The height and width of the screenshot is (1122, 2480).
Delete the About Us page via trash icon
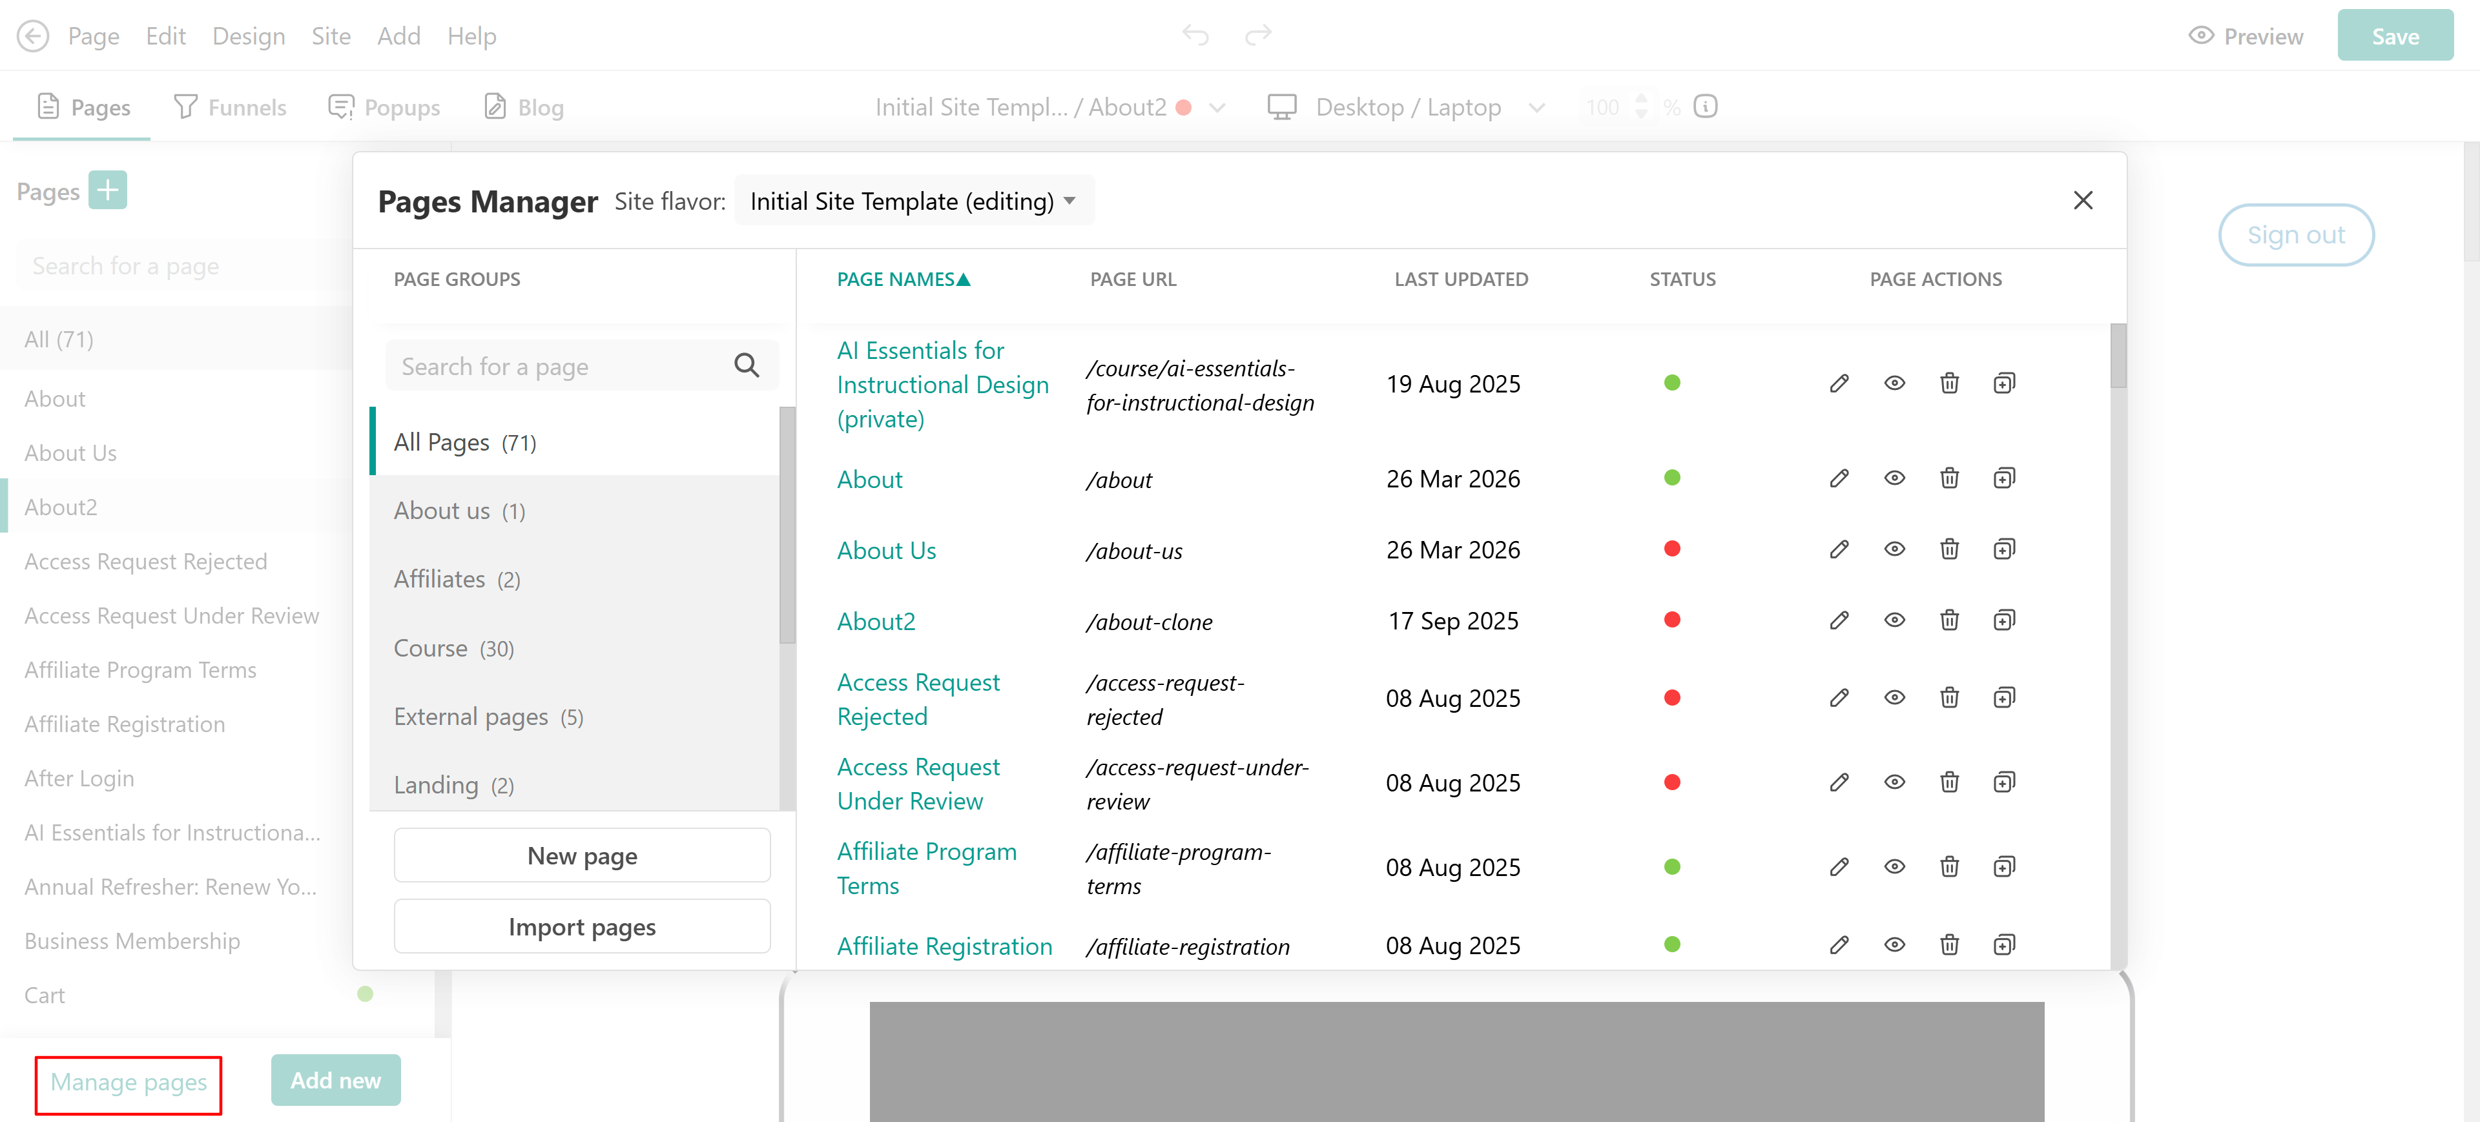click(1948, 549)
